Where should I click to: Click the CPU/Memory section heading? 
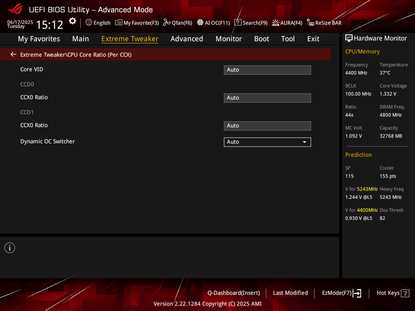362,51
